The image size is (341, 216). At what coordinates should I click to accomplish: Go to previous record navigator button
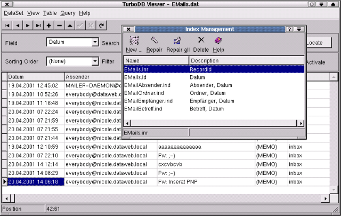click(18, 26)
